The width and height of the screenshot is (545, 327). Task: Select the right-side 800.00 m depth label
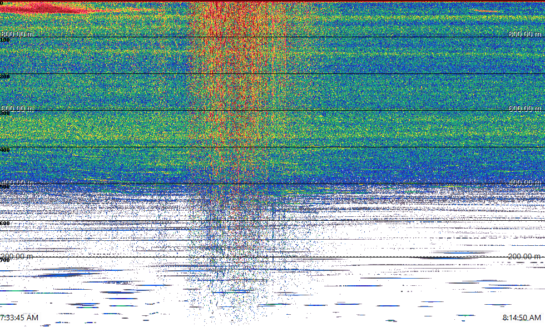click(525, 34)
